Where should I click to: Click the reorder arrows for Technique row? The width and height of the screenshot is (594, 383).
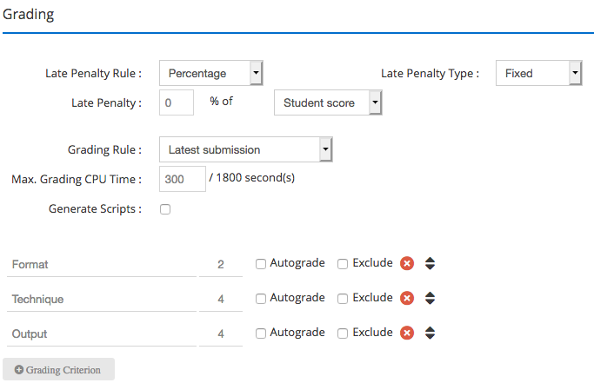(x=430, y=298)
